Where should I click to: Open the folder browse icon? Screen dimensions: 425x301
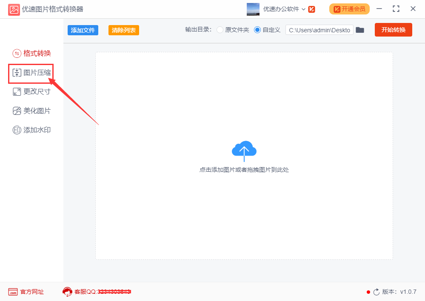(x=359, y=30)
